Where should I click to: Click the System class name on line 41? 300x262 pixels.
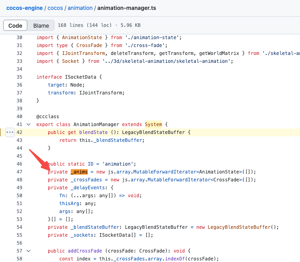[153, 124]
